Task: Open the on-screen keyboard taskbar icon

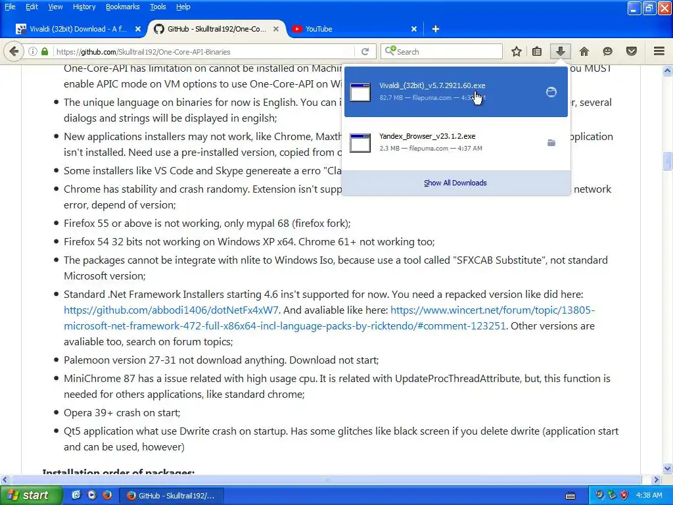Action: (570, 496)
